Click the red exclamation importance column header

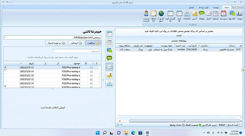[x=97, y=63]
